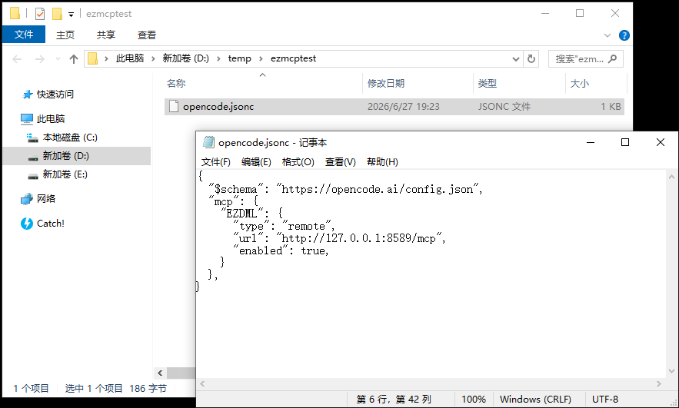Click the opencode.jsonc file icon
The height and width of the screenshot is (408, 679).
174,107
